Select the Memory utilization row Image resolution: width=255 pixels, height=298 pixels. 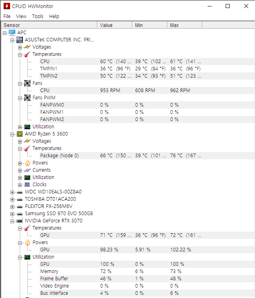147,271
